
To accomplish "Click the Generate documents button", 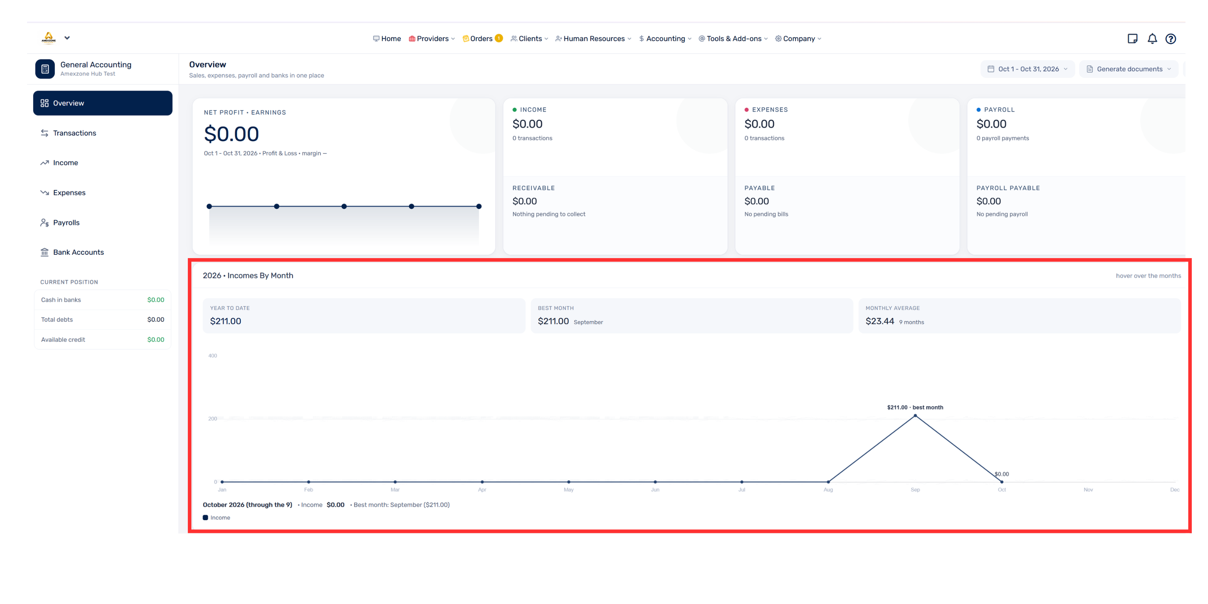I will pyautogui.click(x=1128, y=69).
